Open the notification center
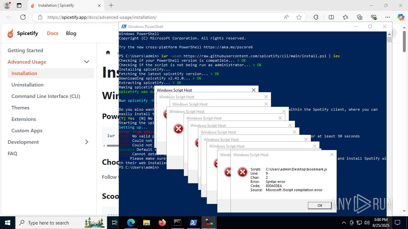The height and width of the screenshot is (229, 408). [x=398, y=223]
